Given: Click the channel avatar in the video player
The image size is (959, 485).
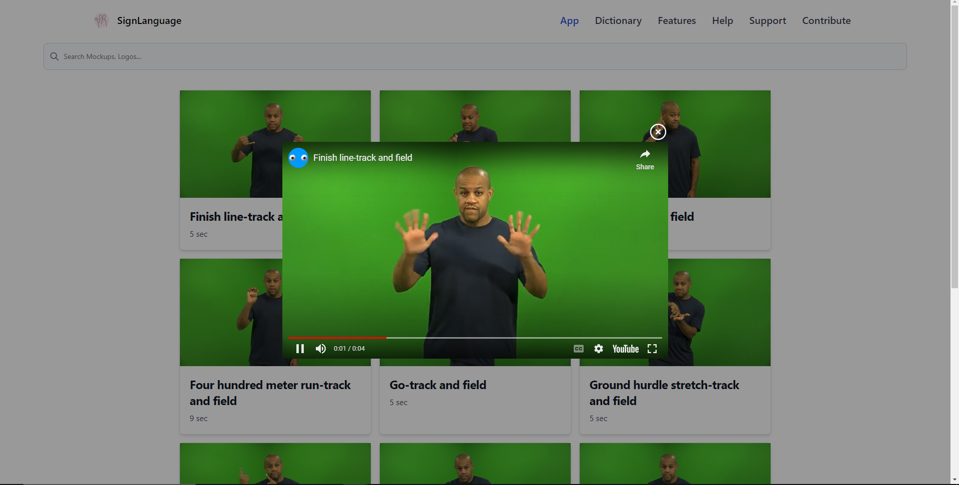Looking at the screenshot, I should click(x=298, y=158).
